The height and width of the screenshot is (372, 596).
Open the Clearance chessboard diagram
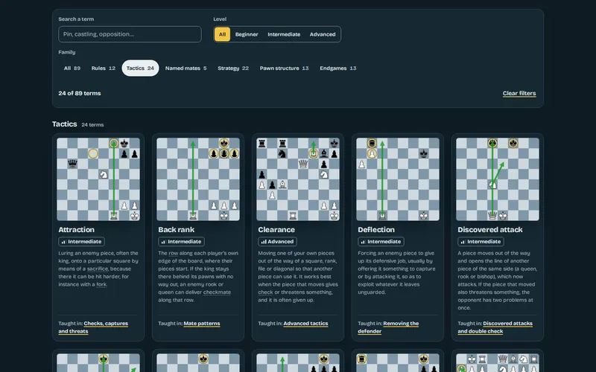tap(298, 179)
